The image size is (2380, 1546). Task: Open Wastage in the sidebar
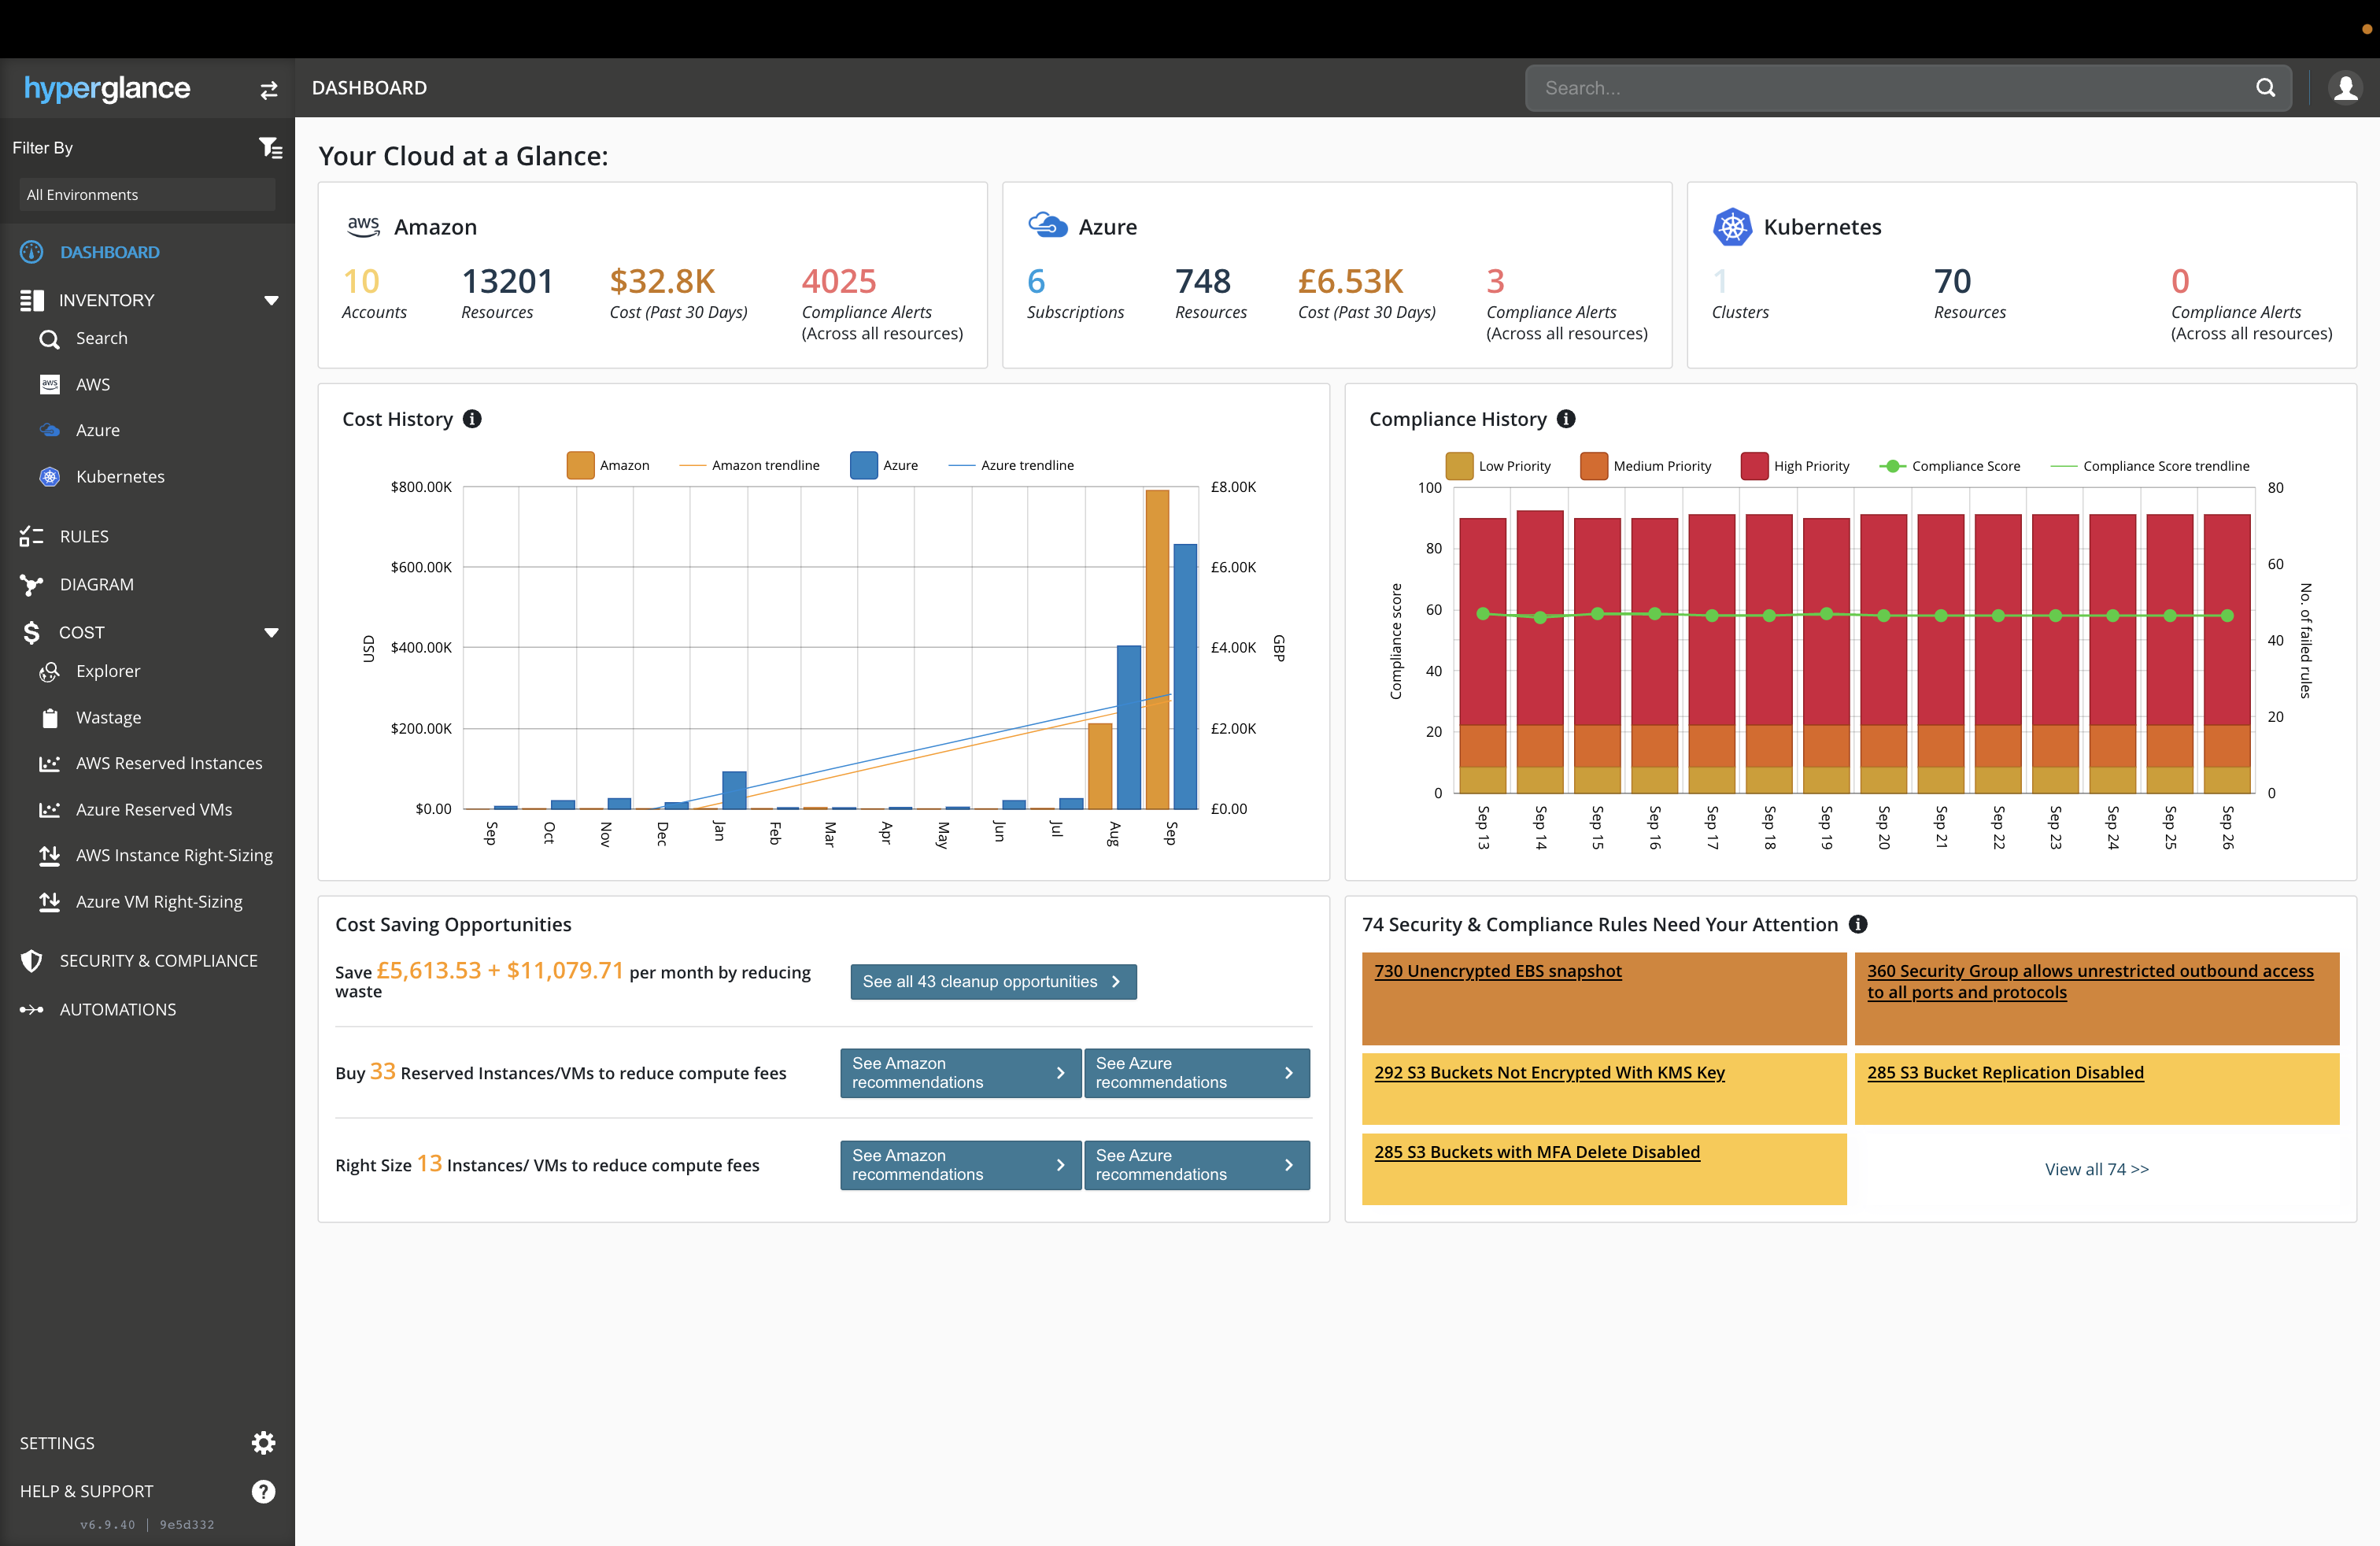point(108,717)
